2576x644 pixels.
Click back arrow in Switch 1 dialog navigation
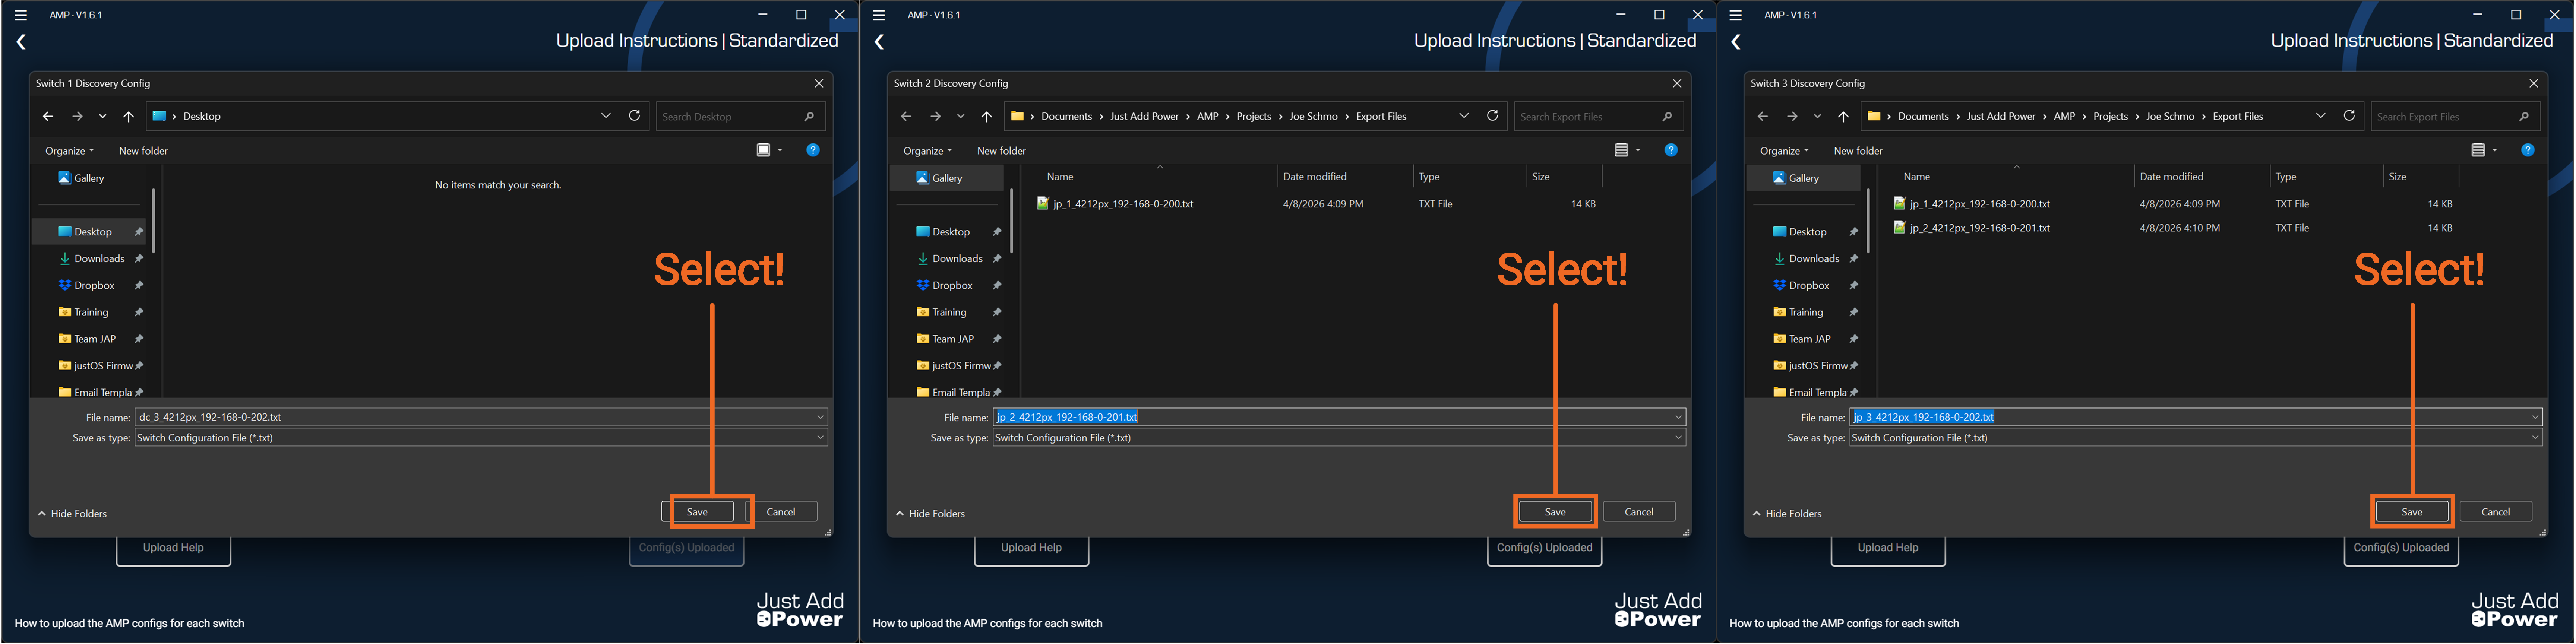[x=48, y=116]
